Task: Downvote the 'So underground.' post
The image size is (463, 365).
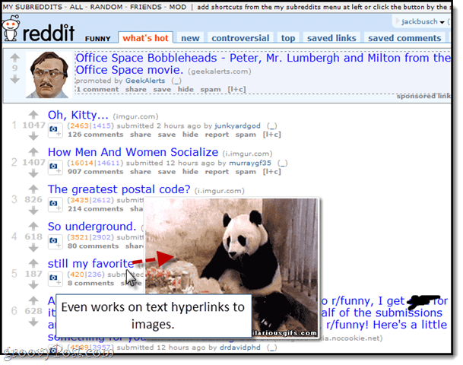Action: [33, 248]
